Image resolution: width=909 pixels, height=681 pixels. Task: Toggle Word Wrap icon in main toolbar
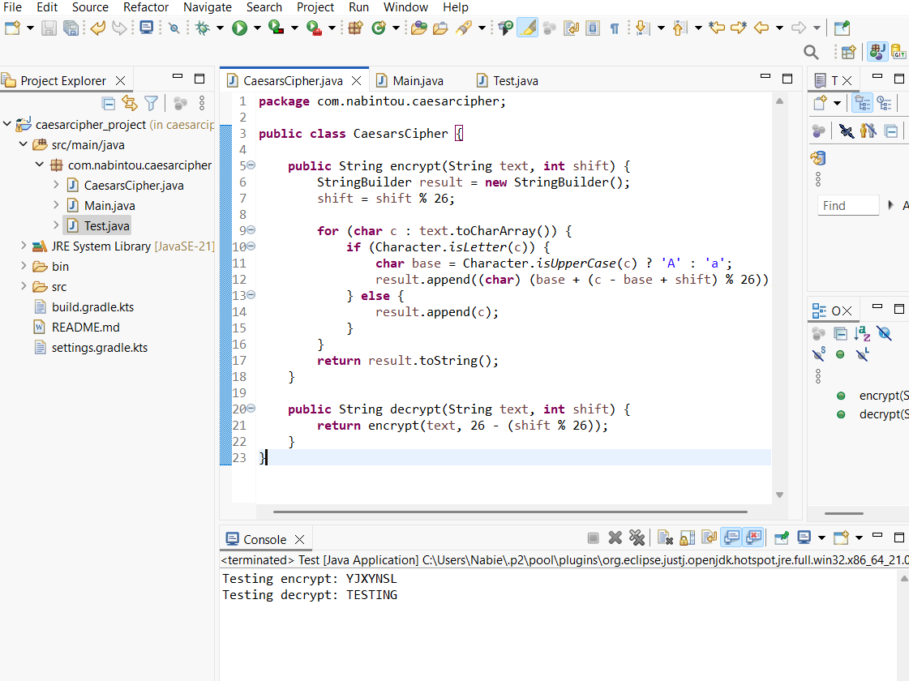click(571, 28)
